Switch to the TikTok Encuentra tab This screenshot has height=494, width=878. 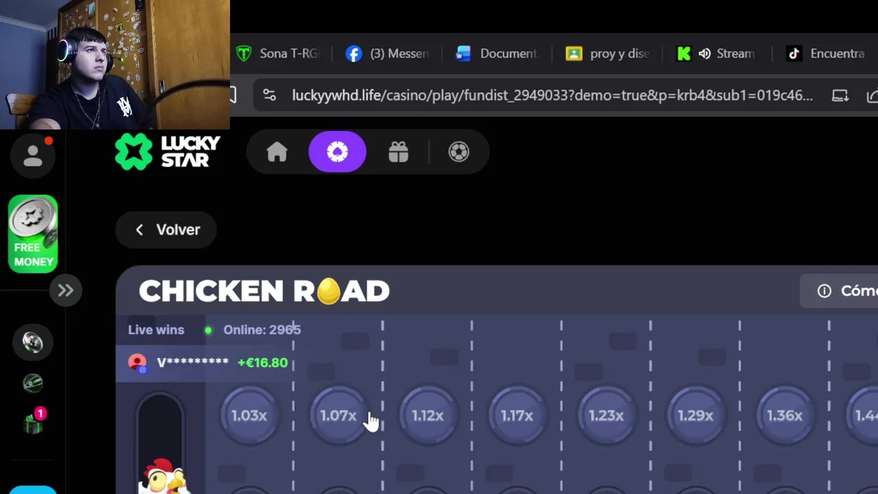tap(827, 54)
